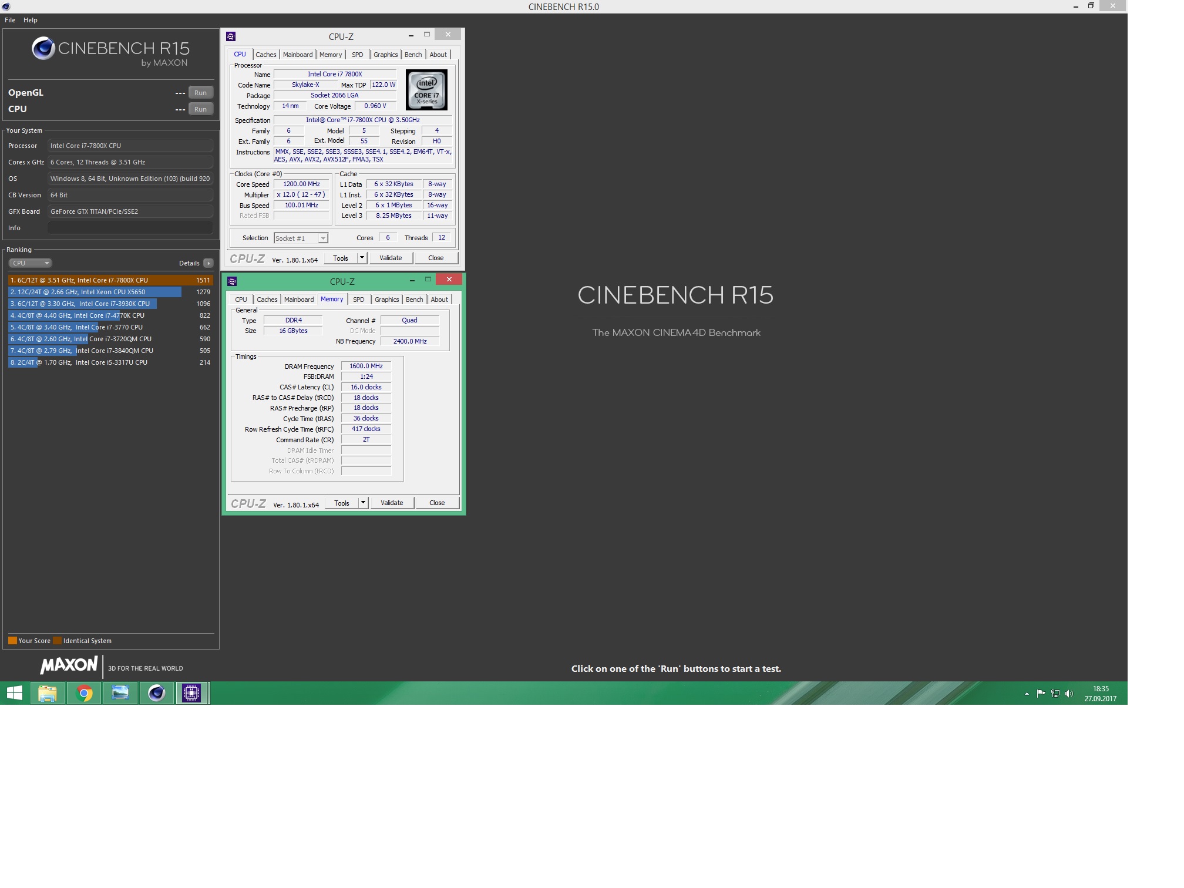Click Close button in lower CPU-Z window

pos(437,503)
